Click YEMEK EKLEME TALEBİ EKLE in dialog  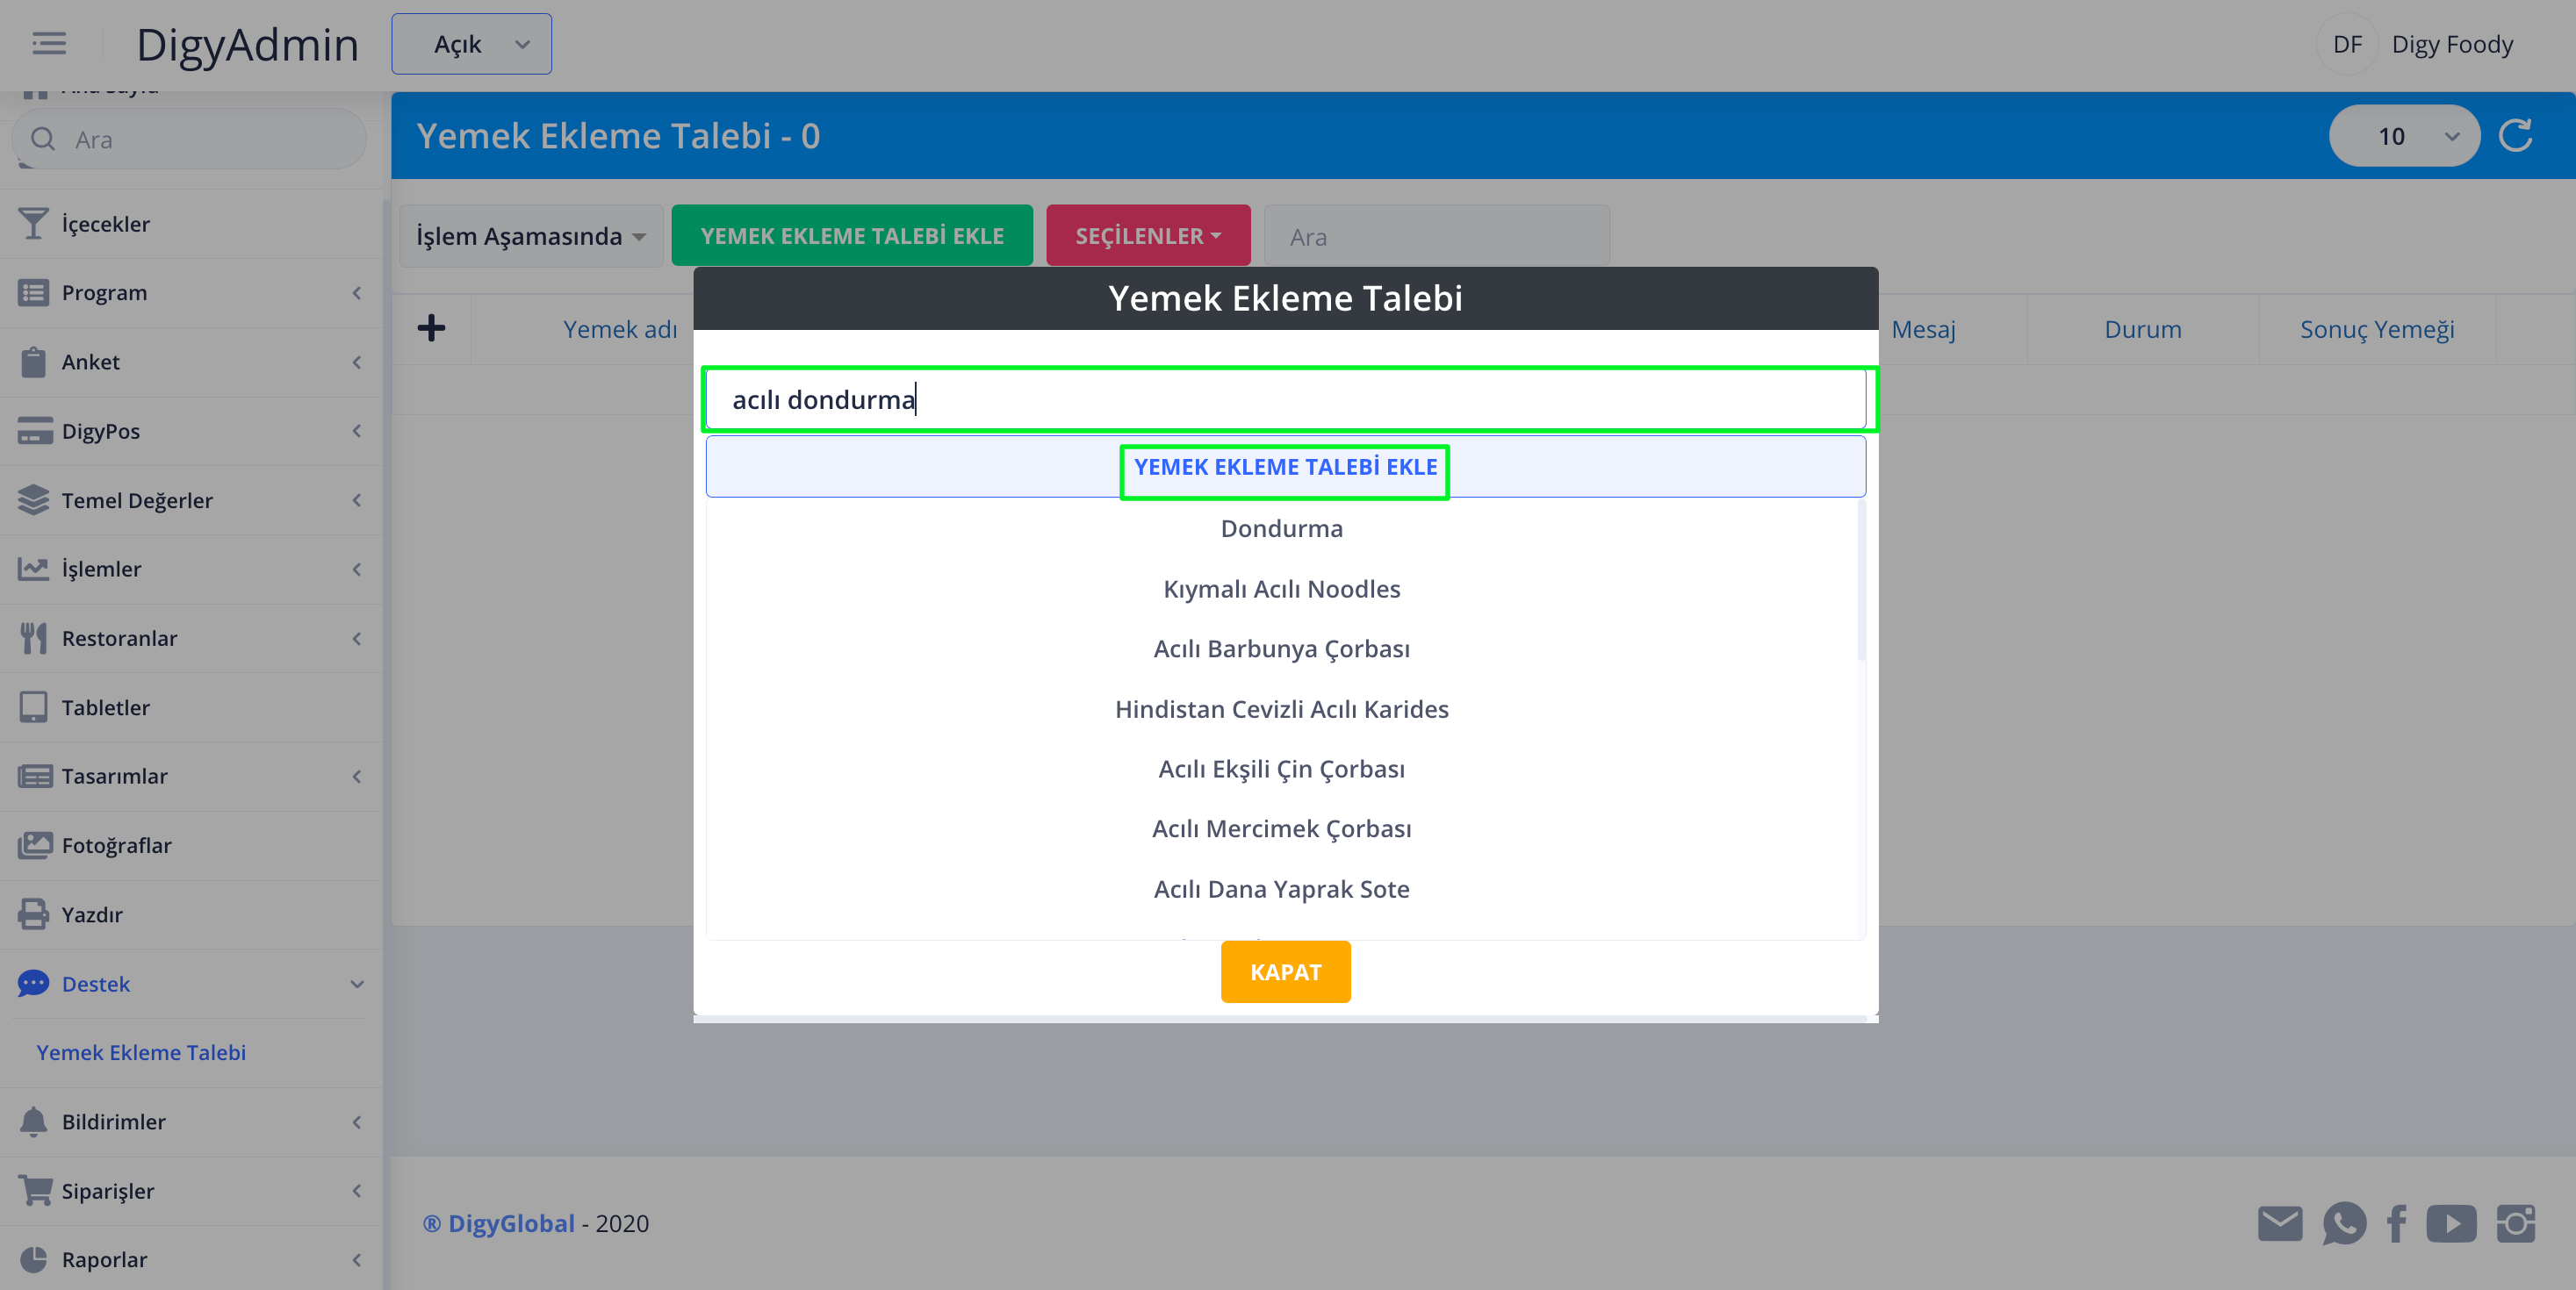click(x=1285, y=467)
